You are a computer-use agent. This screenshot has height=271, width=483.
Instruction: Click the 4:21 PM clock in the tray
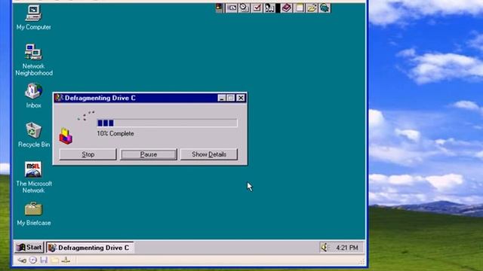pyautogui.click(x=347, y=248)
